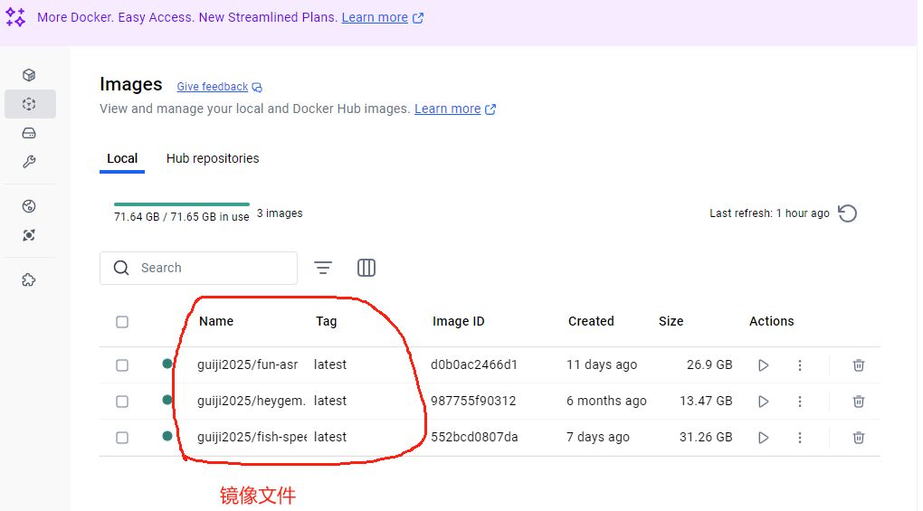Delete the guiji2025/fish-speech image
The height and width of the screenshot is (511, 923).
pyautogui.click(x=859, y=438)
